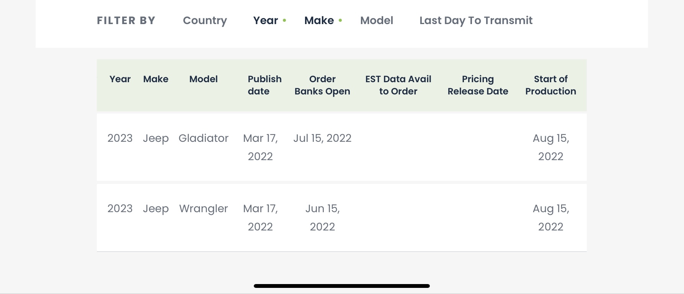
Task: Click the Start of Production header
Action: click(x=550, y=85)
